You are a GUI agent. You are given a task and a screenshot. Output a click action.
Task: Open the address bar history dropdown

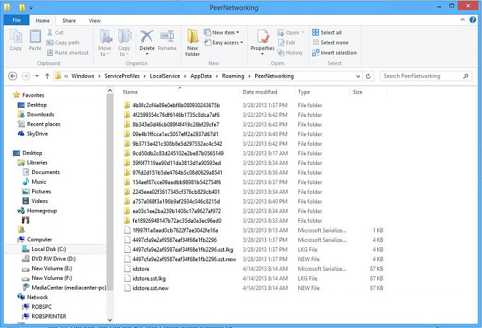click(x=358, y=76)
